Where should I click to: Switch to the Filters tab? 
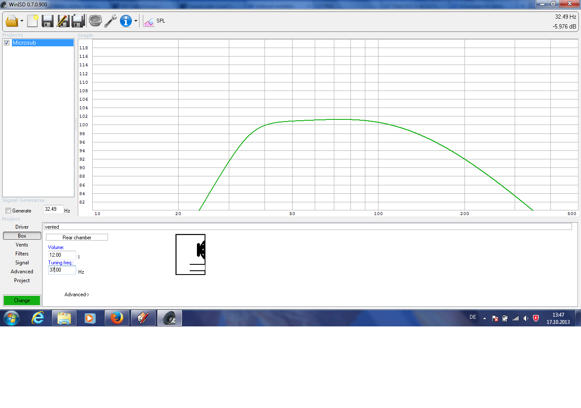pyautogui.click(x=22, y=254)
